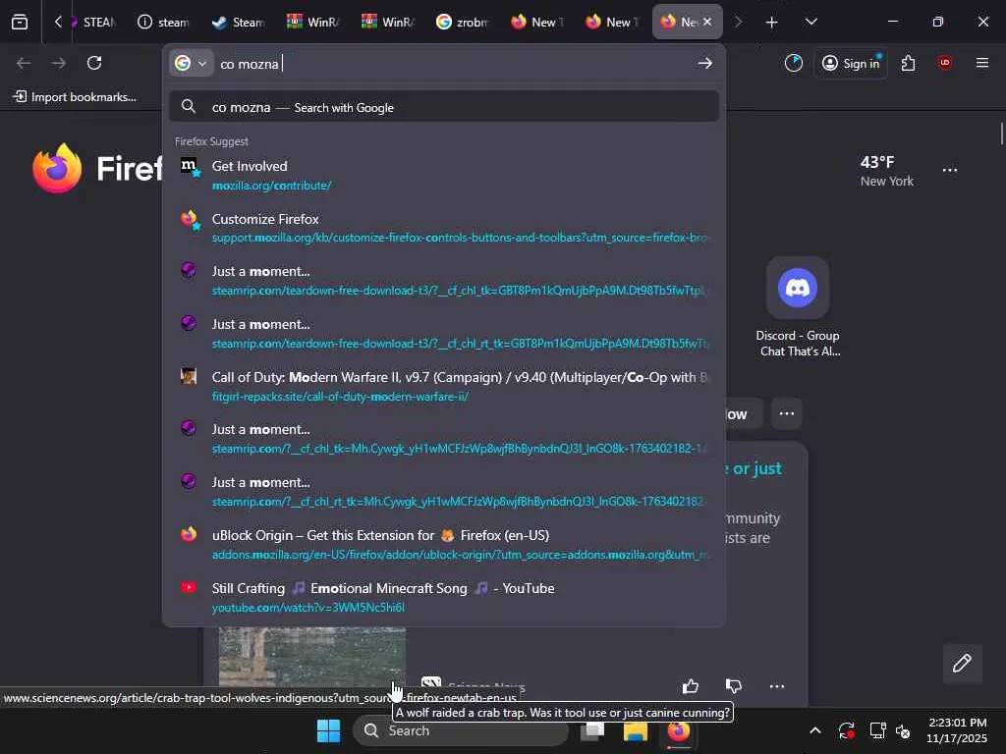Open the Extensions puzzle icon
The width and height of the screenshot is (1006, 754).
click(908, 63)
